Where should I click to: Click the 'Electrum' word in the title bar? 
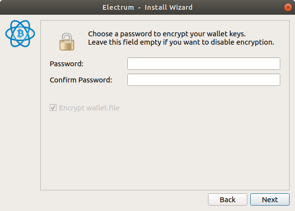(118, 7)
